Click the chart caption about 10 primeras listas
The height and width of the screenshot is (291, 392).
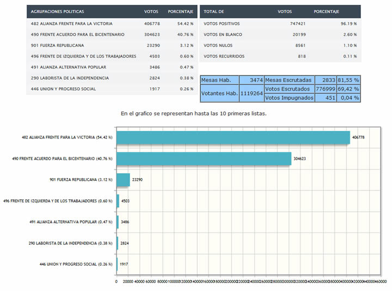193,114
